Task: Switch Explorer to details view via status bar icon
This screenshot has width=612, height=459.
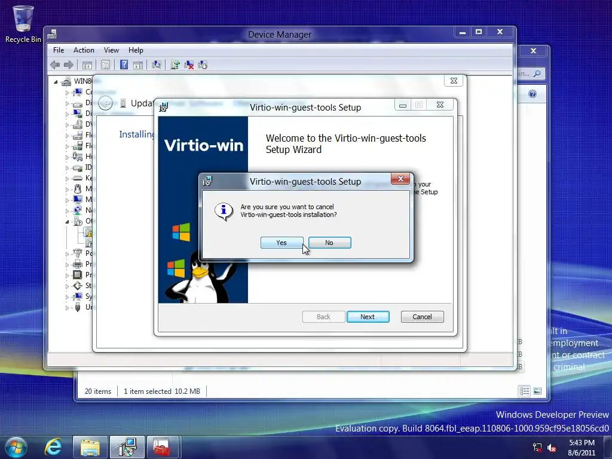Action: point(524,391)
